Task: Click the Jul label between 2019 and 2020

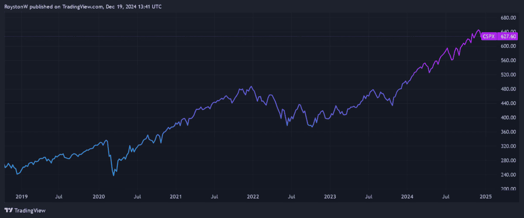Action: [x=60, y=197]
